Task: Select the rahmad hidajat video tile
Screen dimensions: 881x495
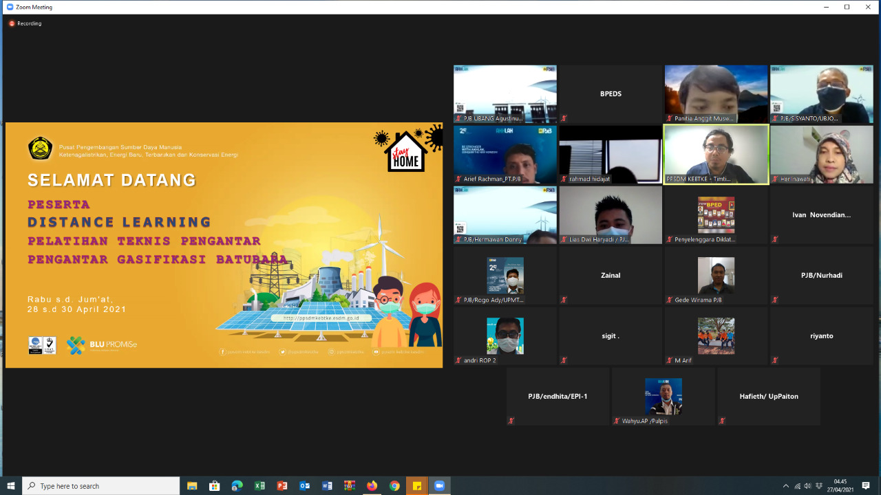Action: [x=611, y=155]
